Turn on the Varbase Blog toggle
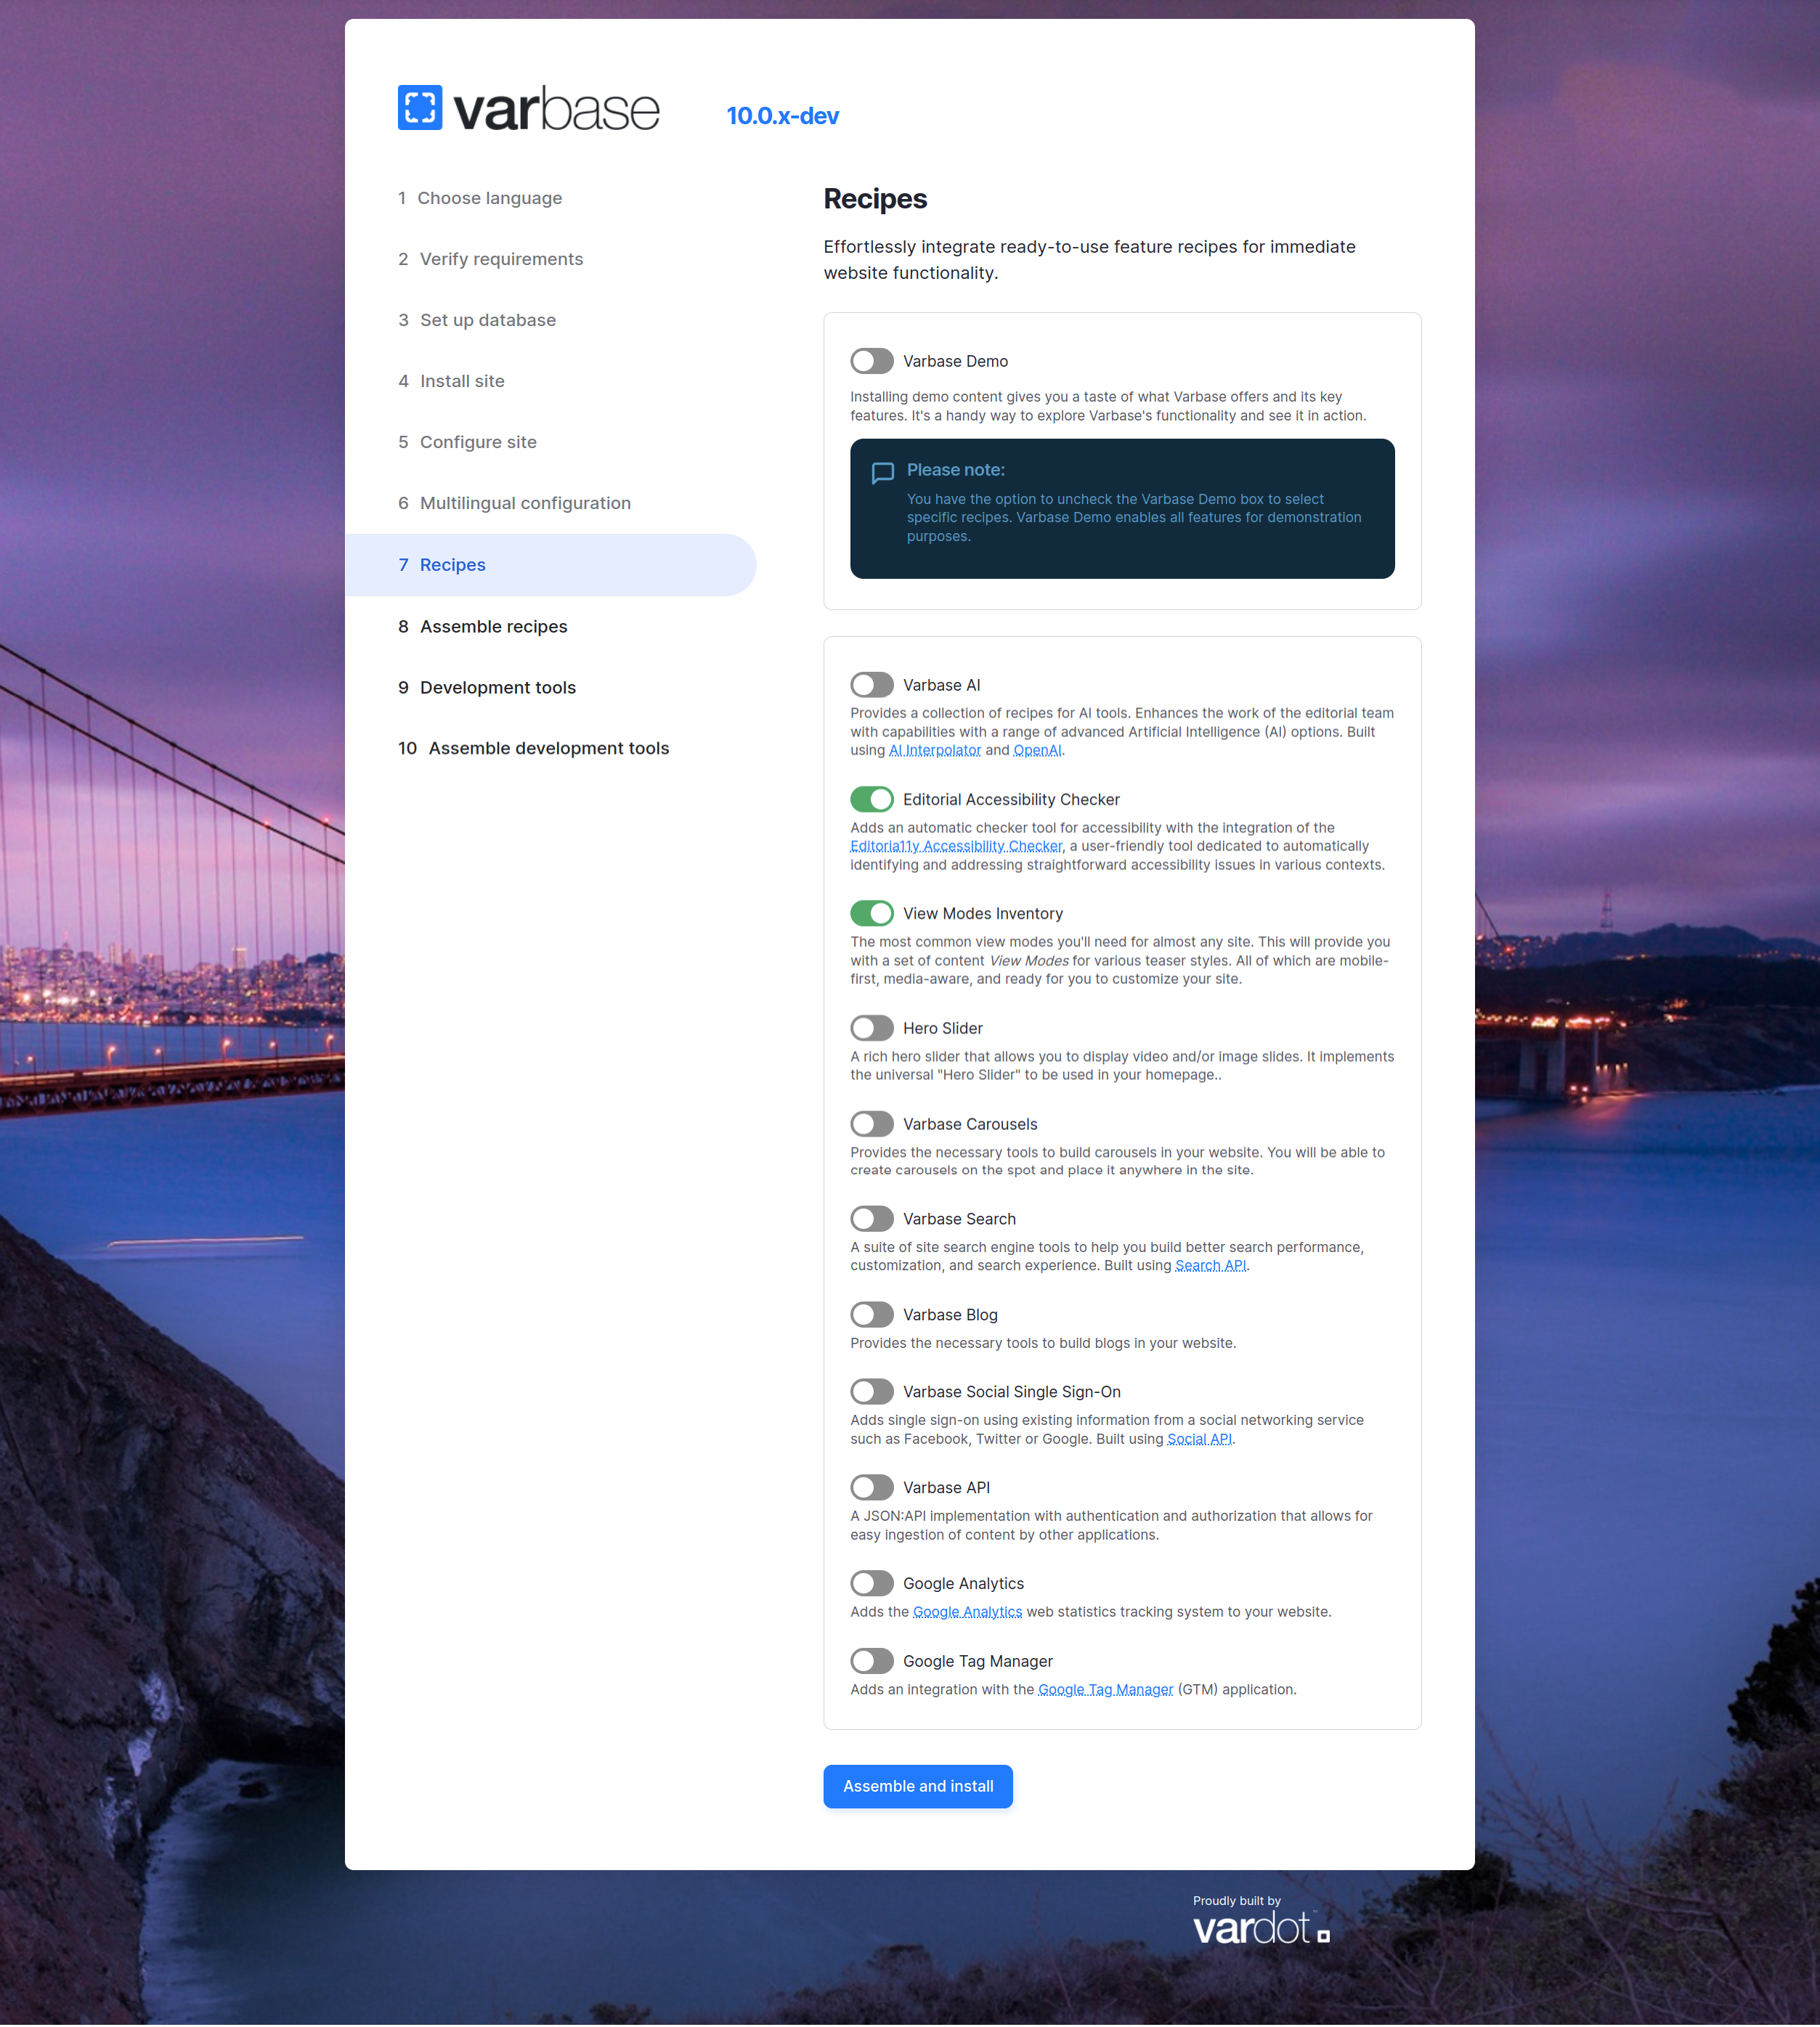1820x2027 pixels. (871, 1315)
